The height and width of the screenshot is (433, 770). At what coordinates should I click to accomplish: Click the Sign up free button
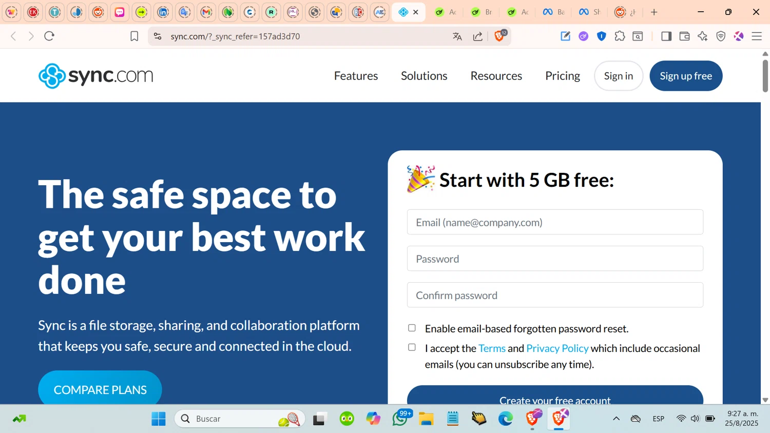coord(686,76)
